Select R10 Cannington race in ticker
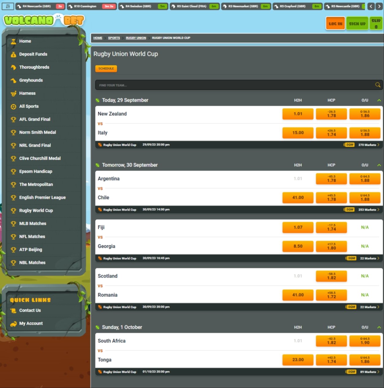 [92, 6]
